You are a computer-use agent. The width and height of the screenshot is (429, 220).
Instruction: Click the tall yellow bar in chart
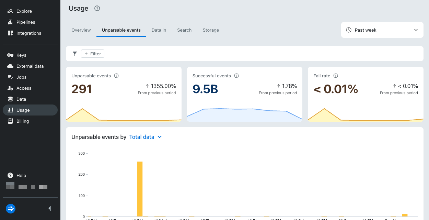coord(140,189)
